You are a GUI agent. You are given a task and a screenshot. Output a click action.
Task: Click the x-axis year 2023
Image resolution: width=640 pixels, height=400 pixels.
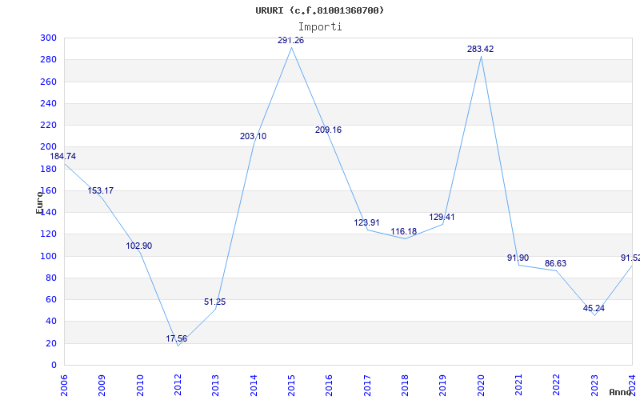(594, 386)
